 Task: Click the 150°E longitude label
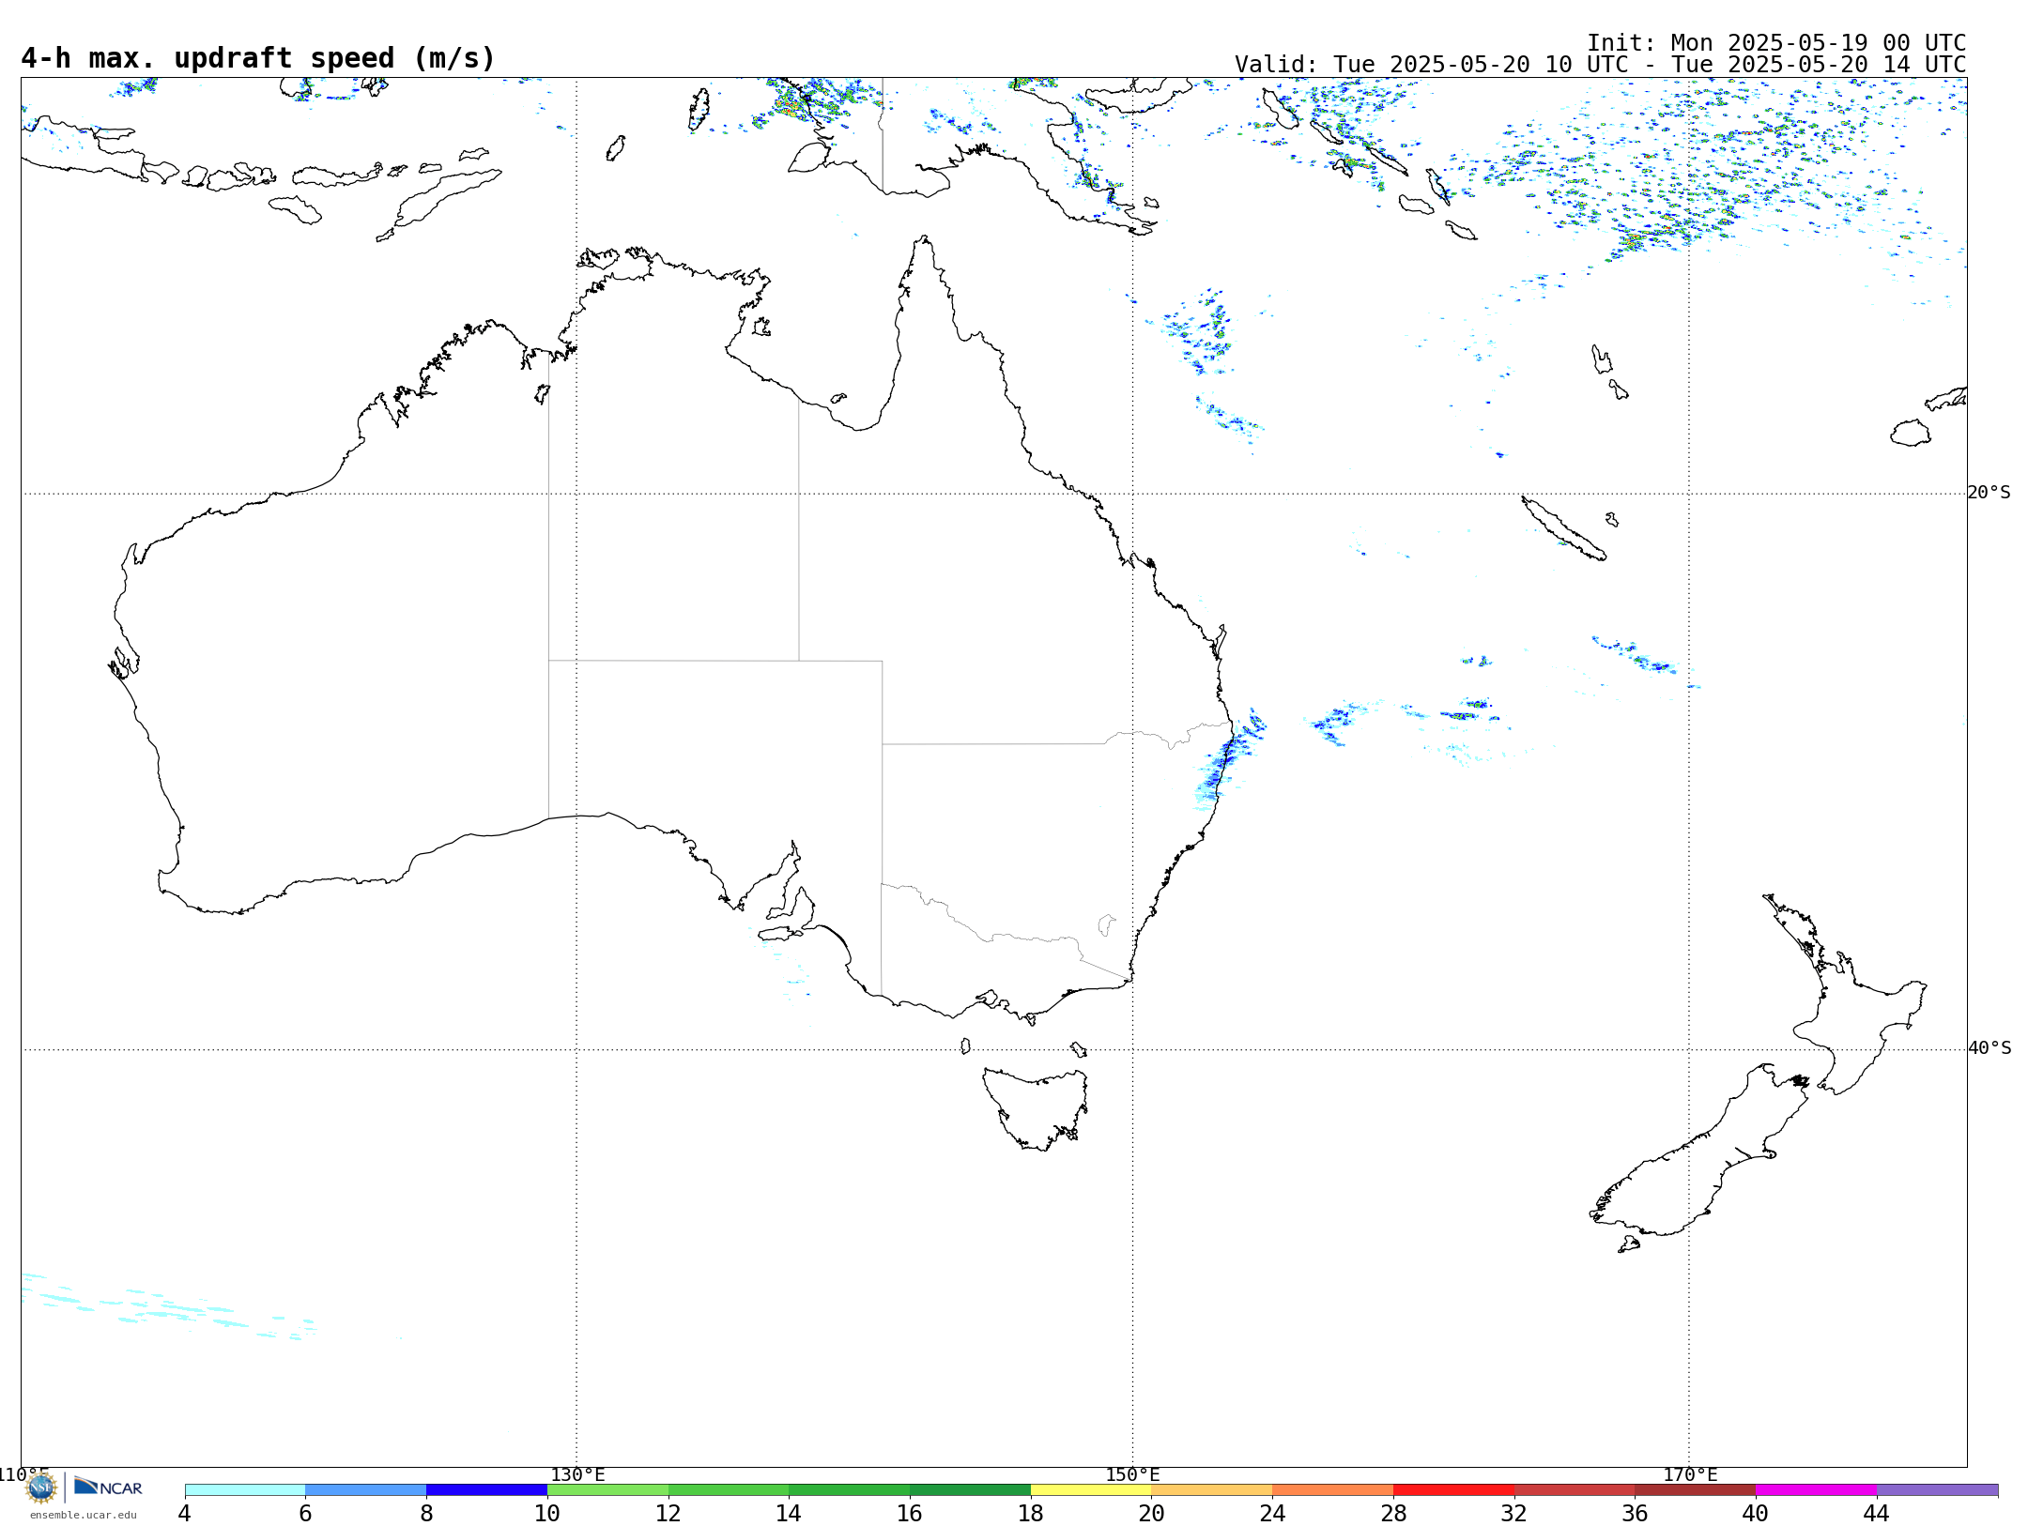(x=1132, y=1474)
